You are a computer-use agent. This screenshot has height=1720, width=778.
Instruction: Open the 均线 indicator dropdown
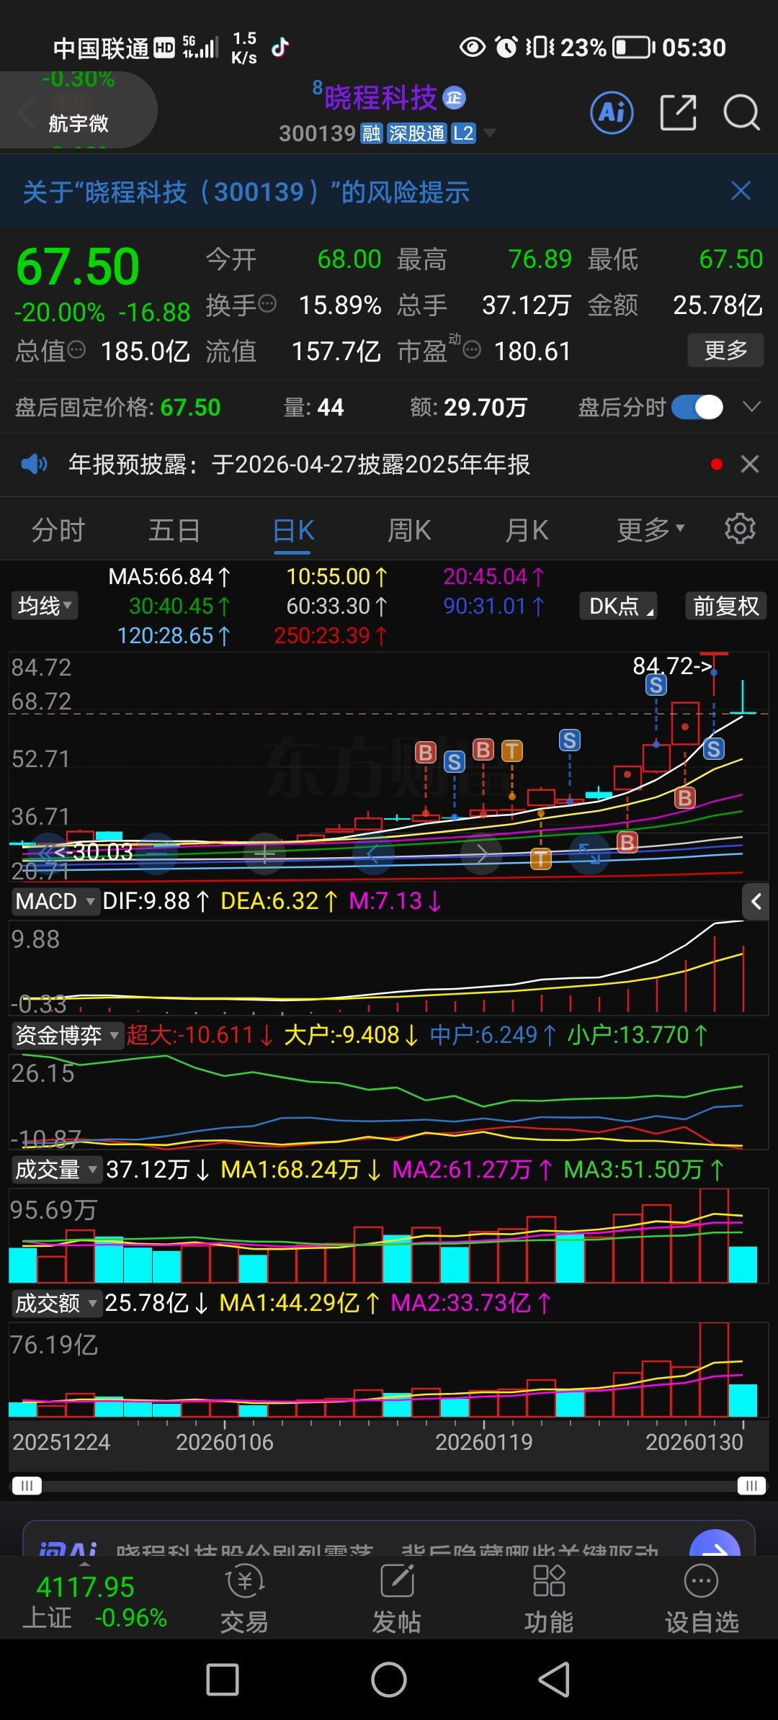(45, 606)
